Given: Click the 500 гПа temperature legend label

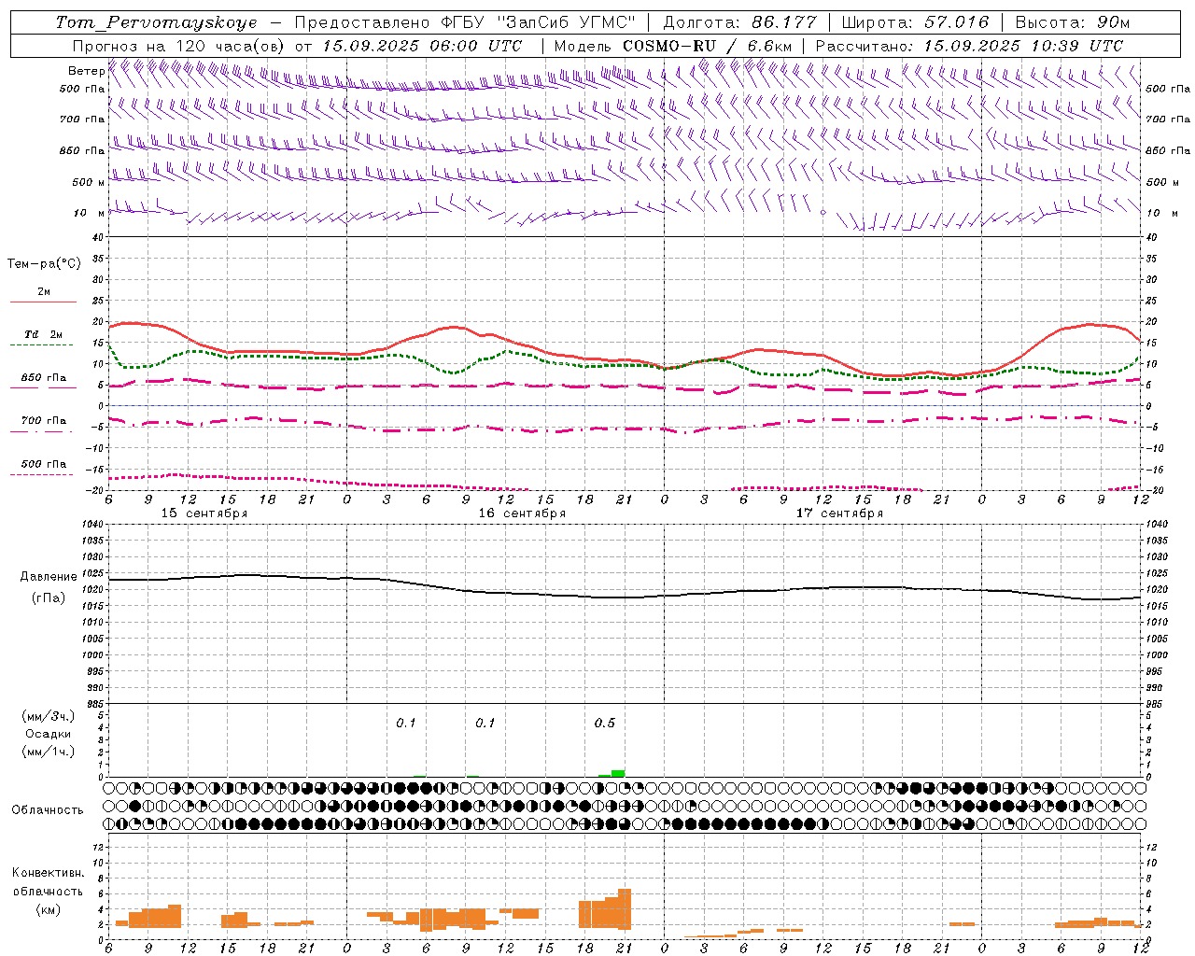Looking at the screenshot, I should [44, 464].
